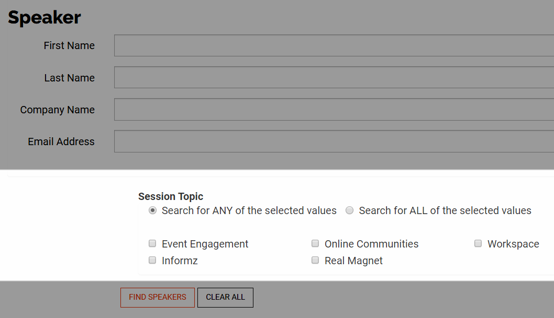Click the First Name input field
The height and width of the screenshot is (318, 554).
point(334,45)
